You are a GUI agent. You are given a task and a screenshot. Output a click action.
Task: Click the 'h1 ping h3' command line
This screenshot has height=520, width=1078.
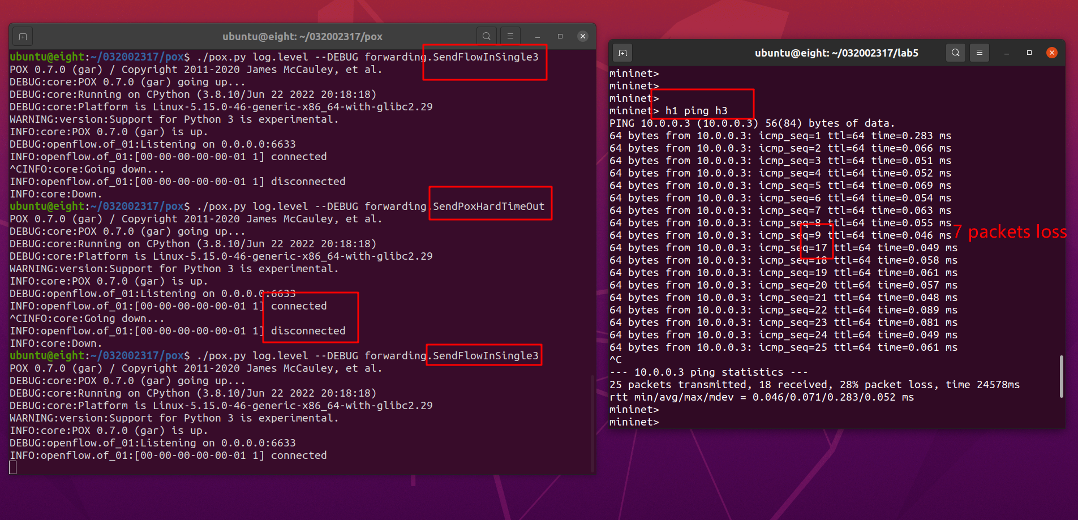(668, 111)
